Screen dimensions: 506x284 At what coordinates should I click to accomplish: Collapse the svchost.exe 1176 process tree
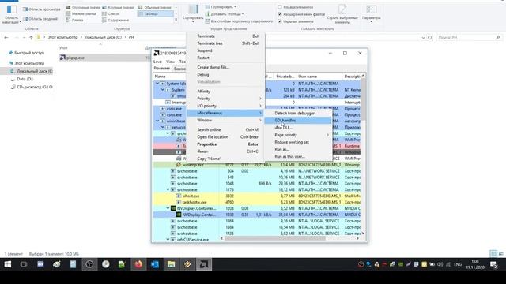point(168,189)
